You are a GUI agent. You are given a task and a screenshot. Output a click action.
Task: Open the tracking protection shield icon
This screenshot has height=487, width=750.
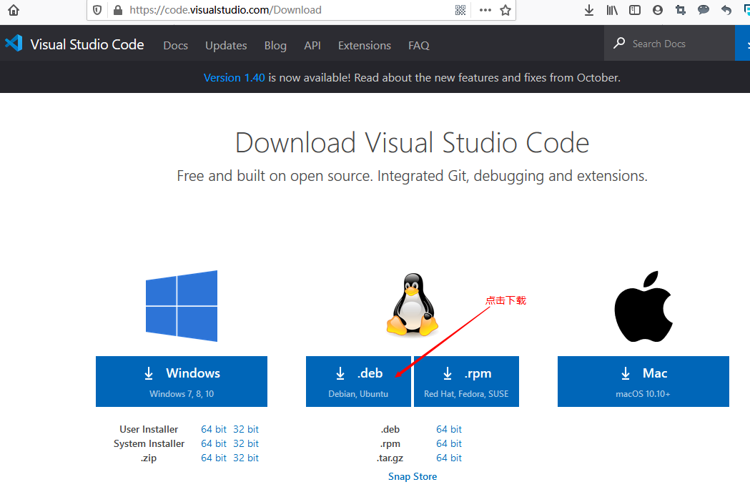97,10
